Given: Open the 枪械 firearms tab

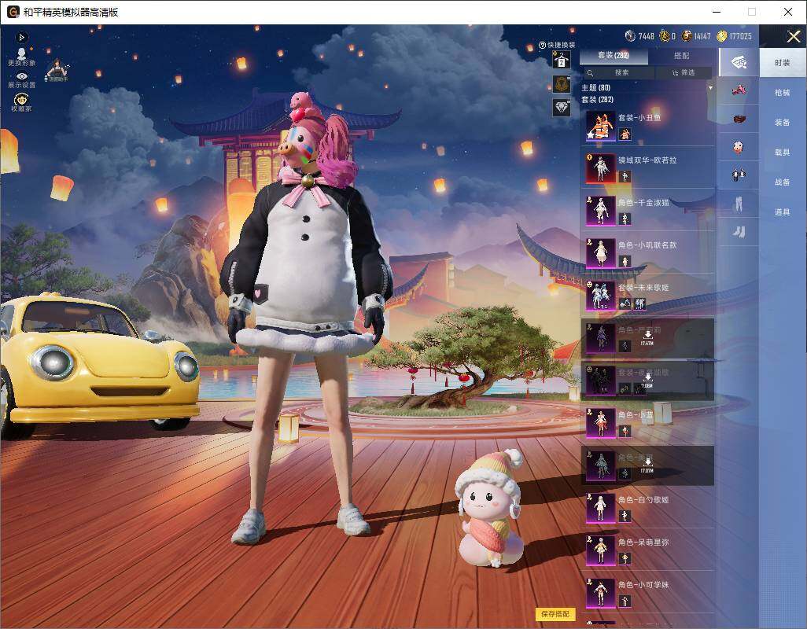Looking at the screenshot, I should pos(783,93).
